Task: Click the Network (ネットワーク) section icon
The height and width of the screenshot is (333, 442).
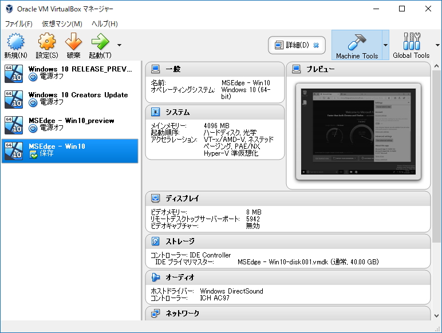Action: click(x=155, y=313)
